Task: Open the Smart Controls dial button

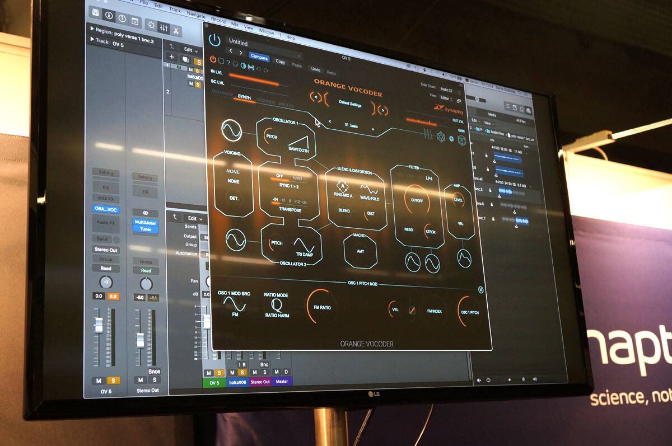Action: coord(151,25)
